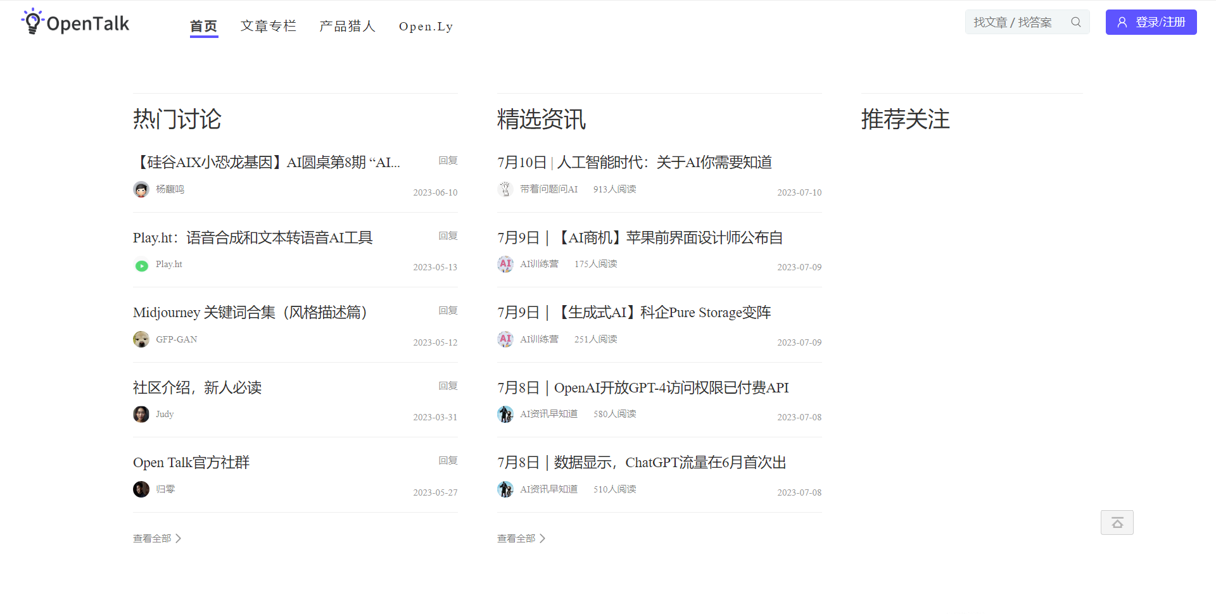Expand 查看全部 under 精选资讯
Screen dimensions: 1216x614
pos(521,539)
